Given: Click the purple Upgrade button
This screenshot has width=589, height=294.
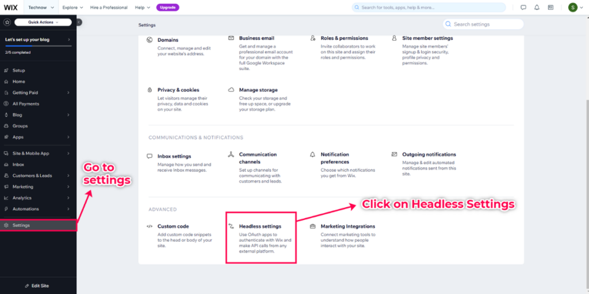Looking at the screenshot, I should point(167,7).
